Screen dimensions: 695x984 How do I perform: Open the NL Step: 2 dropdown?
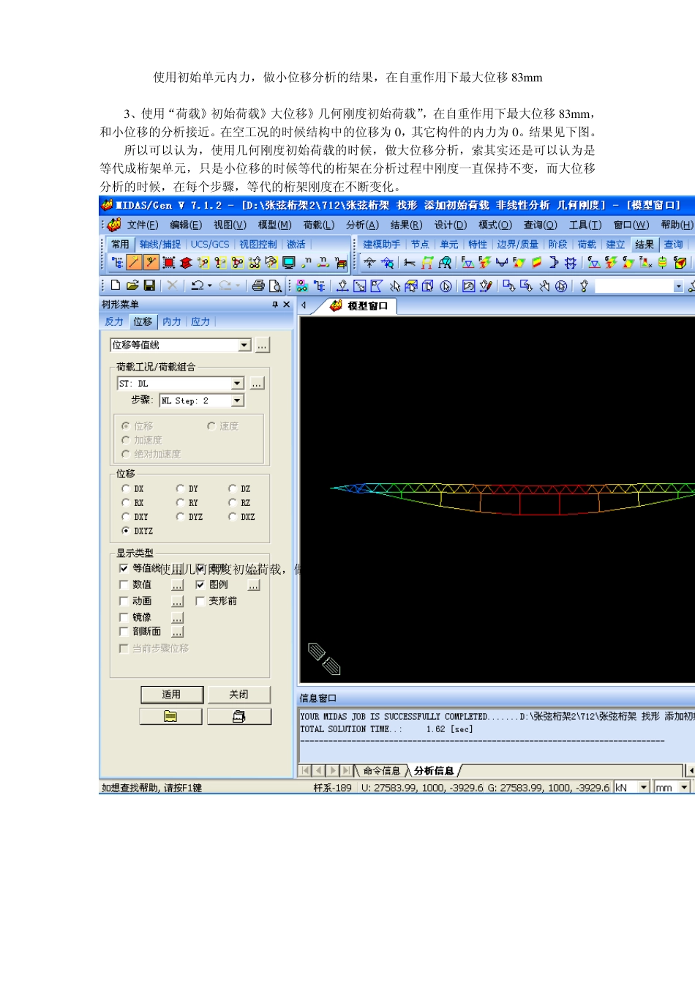pyautogui.click(x=237, y=400)
